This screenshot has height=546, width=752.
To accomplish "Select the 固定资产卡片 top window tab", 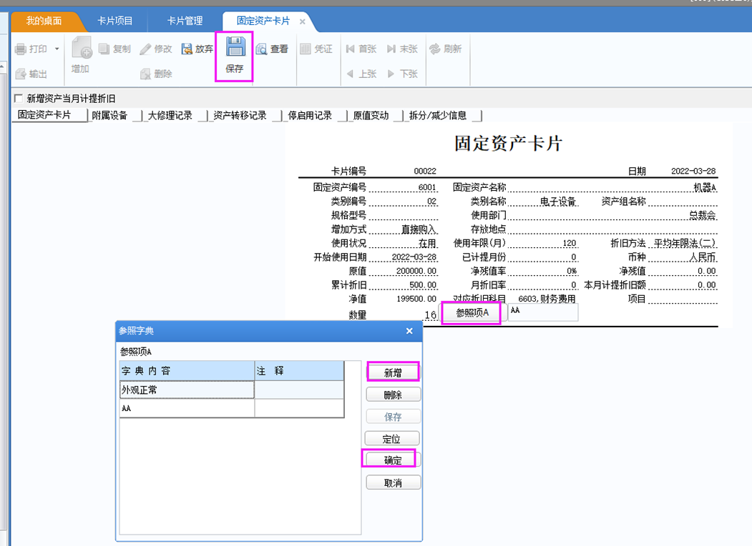I will coord(263,21).
